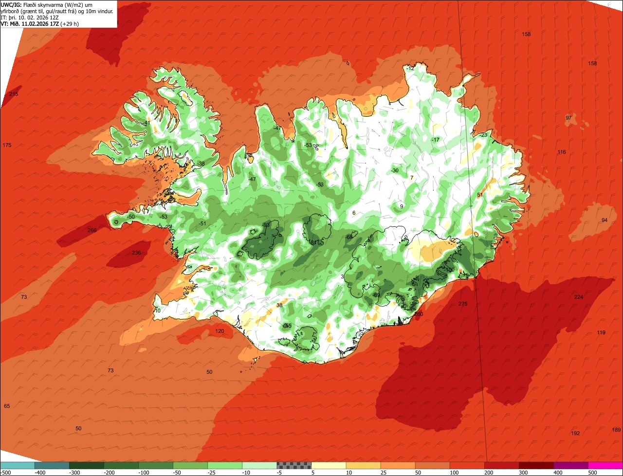Screen dimensions: 623x476
Task: Click the '120' value off the south coast
Action: coord(220,331)
